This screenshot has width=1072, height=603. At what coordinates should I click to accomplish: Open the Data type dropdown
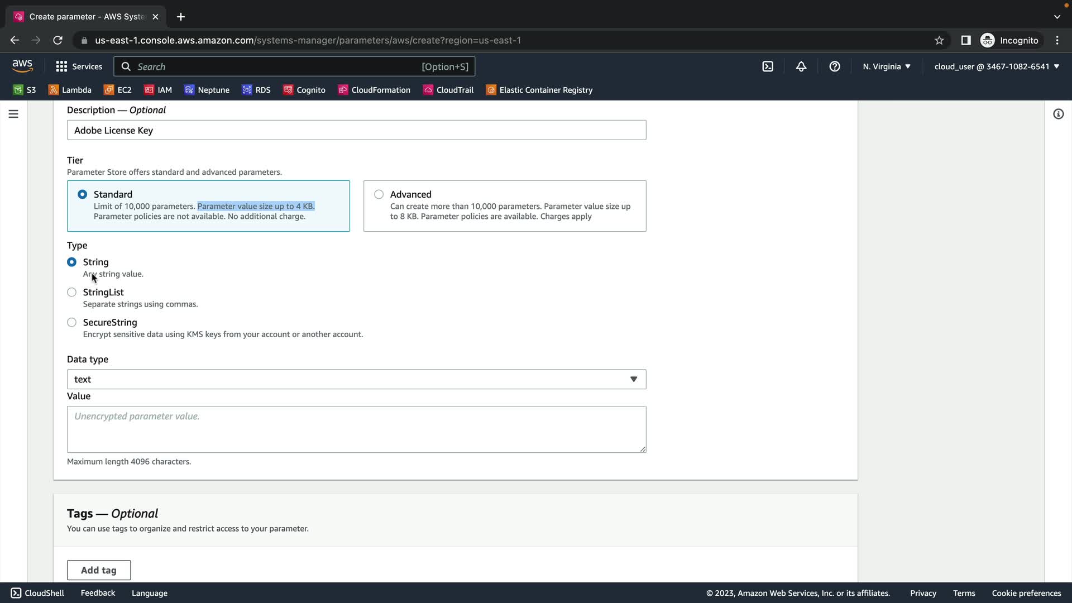click(x=356, y=379)
